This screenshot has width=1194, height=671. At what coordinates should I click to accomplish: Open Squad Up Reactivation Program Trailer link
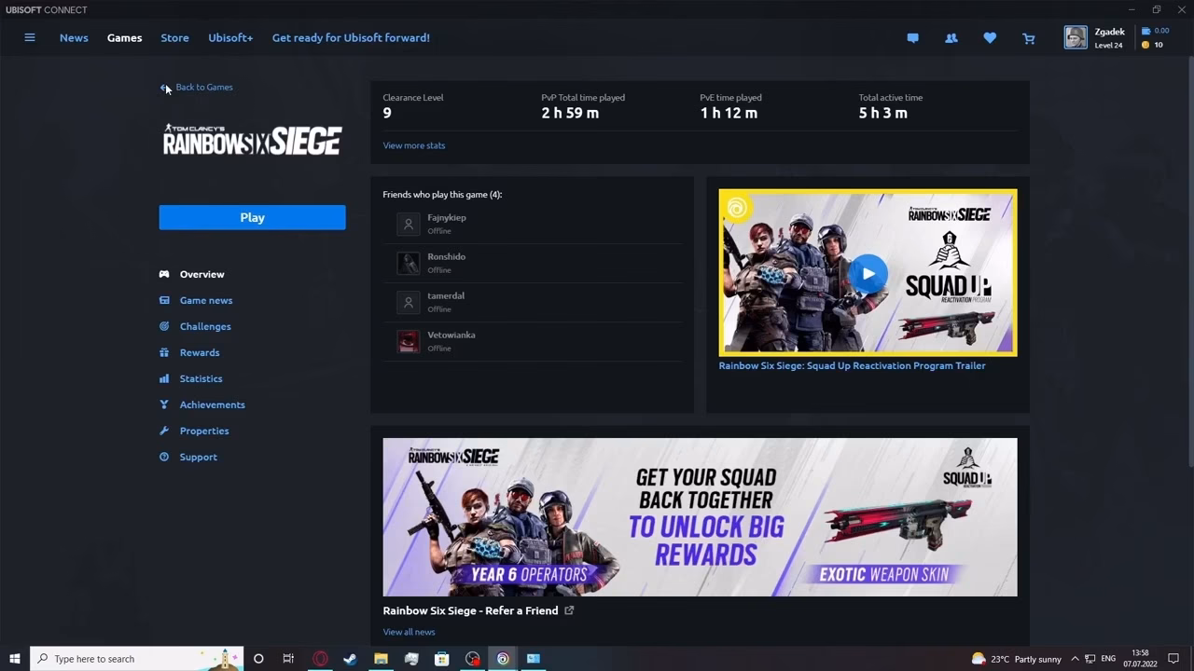click(852, 365)
